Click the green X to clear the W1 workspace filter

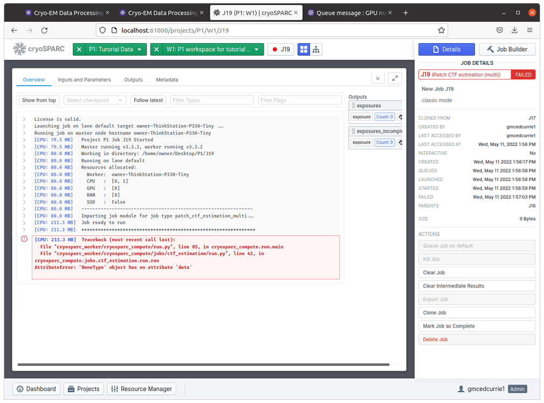[x=156, y=49]
